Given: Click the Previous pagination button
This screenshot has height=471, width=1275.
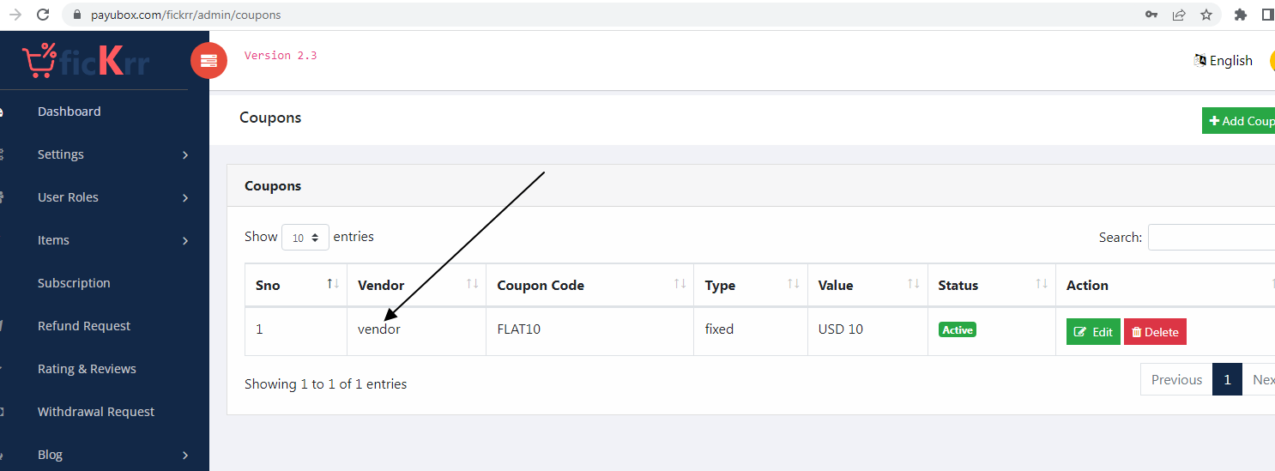Looking at the screenshot, I should pyautogui.click(x=1176, y=379).
